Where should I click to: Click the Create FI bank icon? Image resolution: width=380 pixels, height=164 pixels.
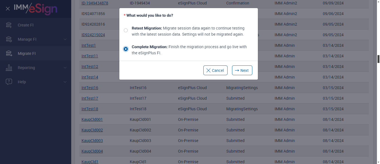coord(9,25)
